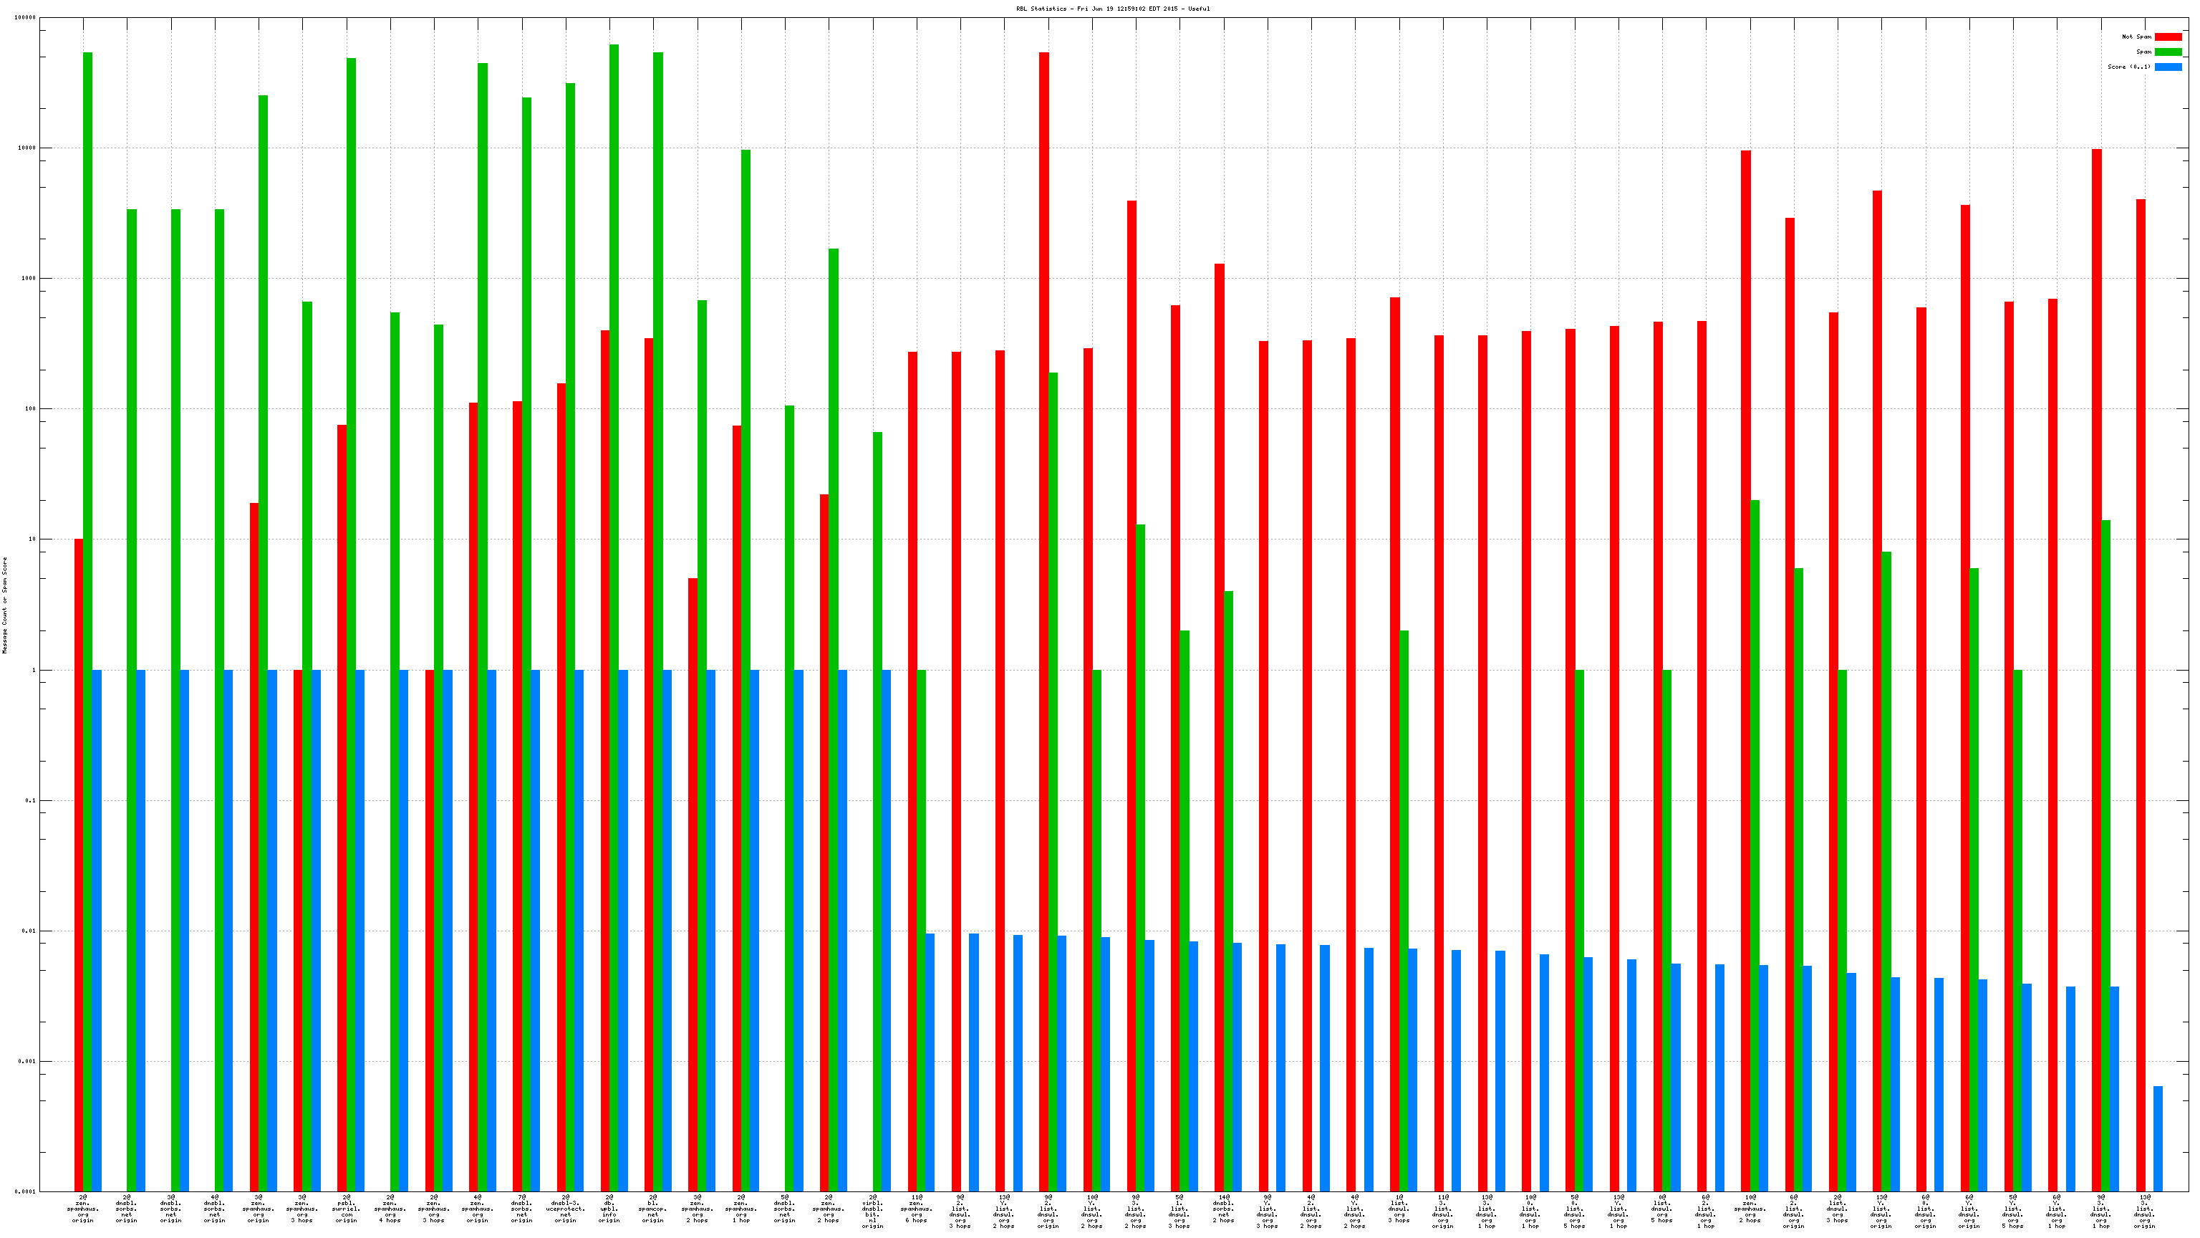The width and height of the screenshot is (2200, 1238).
Task: Click the bl.spamcop.net origin x-axis label
Action: (652, 1209)
